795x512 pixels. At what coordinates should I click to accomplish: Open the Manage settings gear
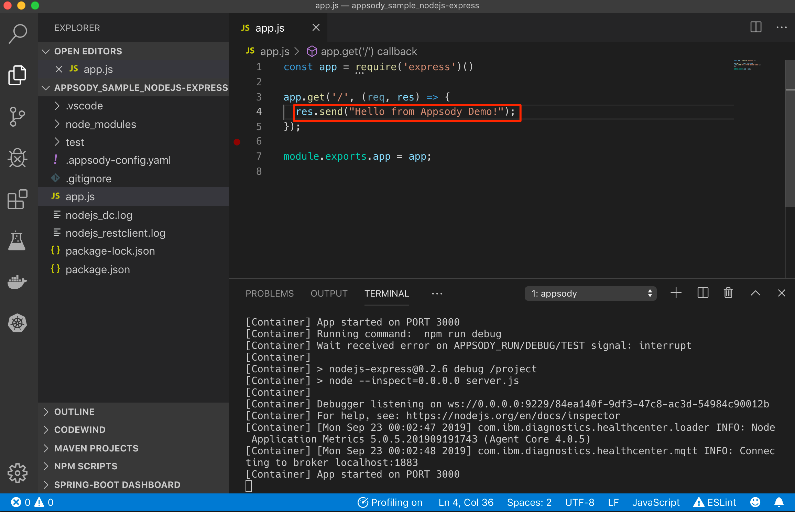point(17,473)
